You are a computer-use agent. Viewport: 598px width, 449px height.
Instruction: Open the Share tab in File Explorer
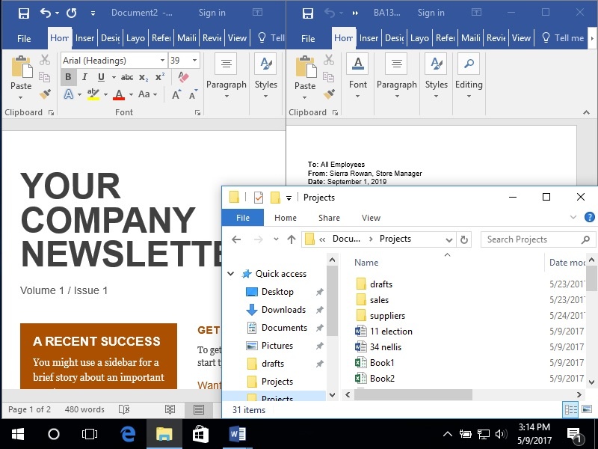pyautogui.click(x=329, y=218)
